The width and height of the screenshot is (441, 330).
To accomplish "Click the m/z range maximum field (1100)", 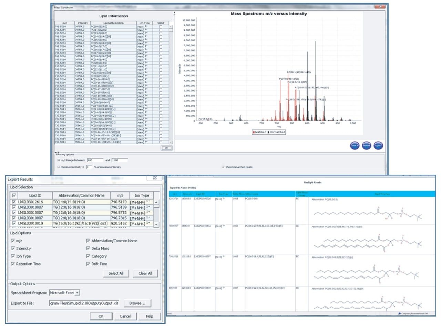I will [120, 160].
